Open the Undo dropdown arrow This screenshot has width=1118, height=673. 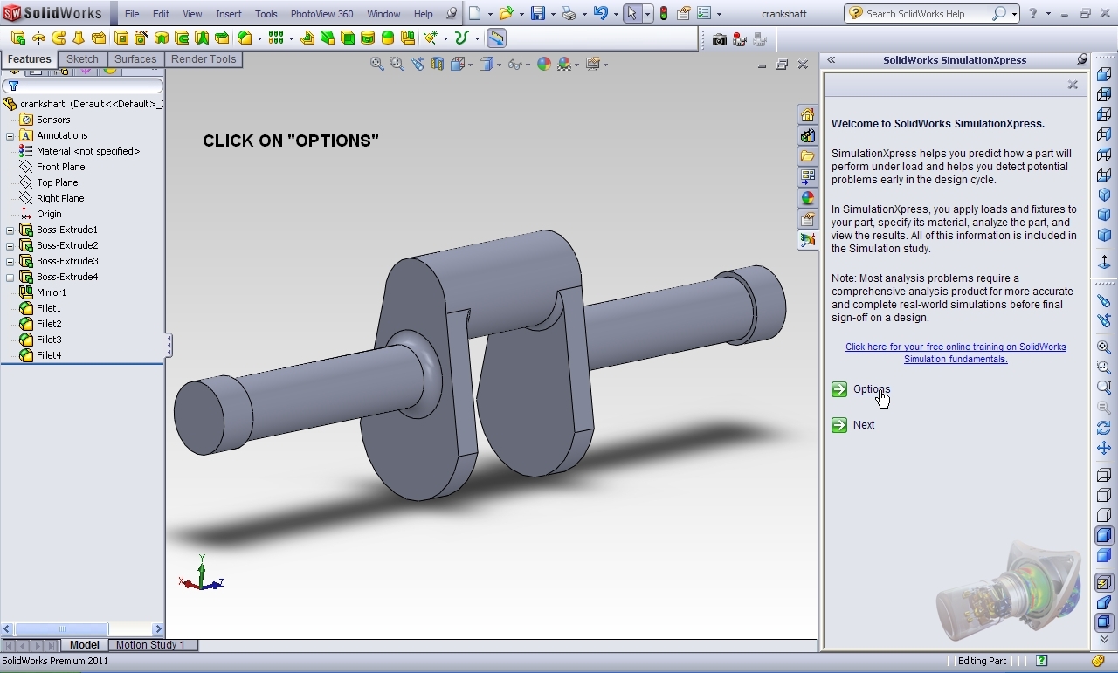[x=615, y=14]
